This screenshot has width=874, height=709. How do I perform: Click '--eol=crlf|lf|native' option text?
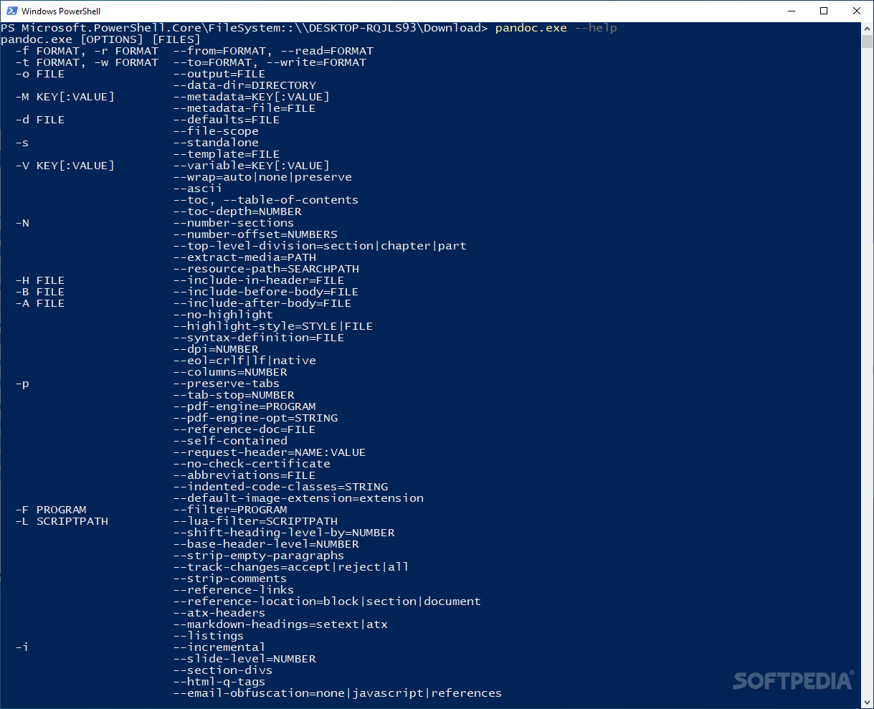[244, 361]
